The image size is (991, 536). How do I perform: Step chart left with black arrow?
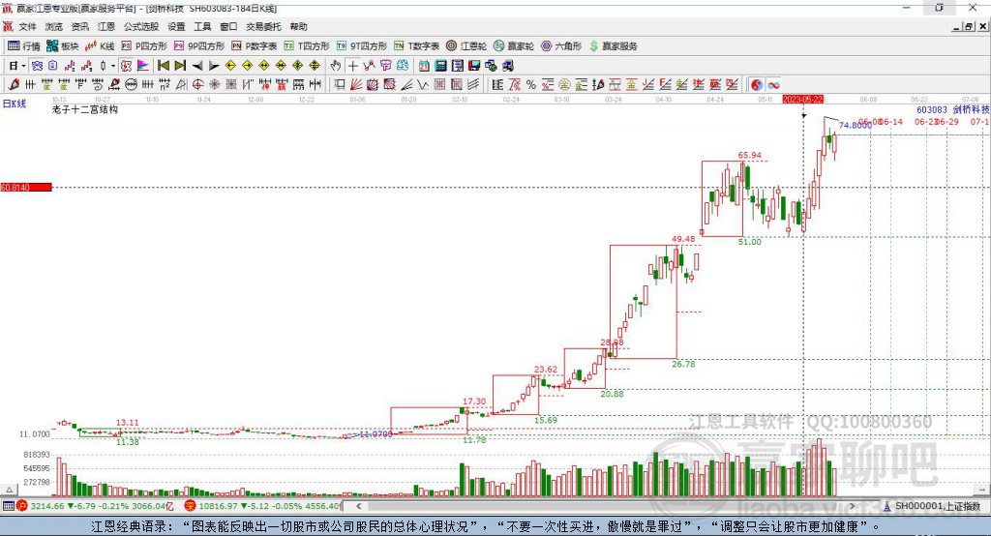coord(197,66)
